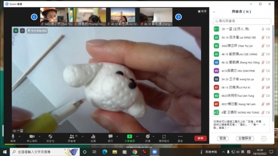Switch input language indicator in tray
This screenshot has width=278, height=156.
pos(243,152)
